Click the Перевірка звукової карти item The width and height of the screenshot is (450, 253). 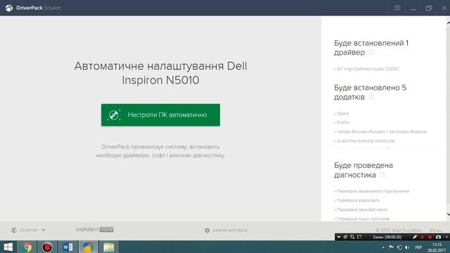click(x=361, y=209)
